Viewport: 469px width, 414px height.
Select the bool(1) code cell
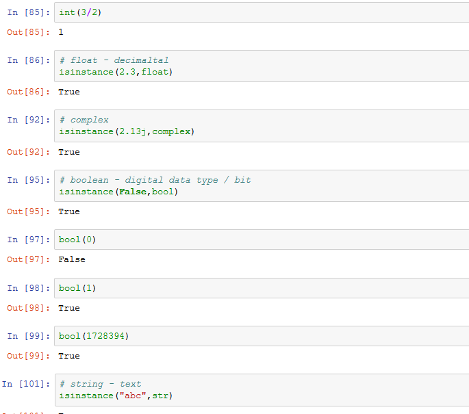coord(262,288)
